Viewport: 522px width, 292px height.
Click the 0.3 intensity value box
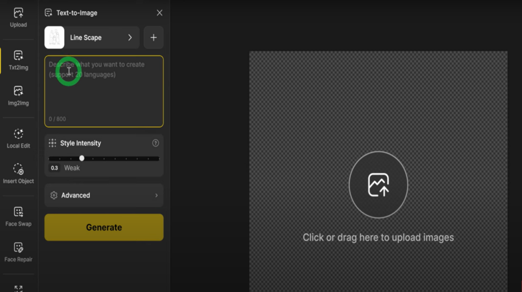tap(55, 168)
